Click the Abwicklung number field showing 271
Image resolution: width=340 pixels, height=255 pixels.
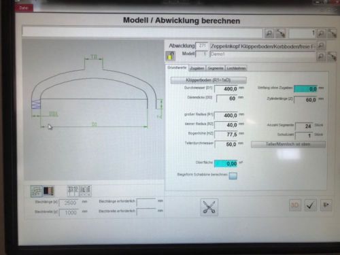coord(202,46)
